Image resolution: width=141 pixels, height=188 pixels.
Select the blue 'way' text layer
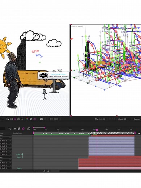pyautogui.click(x=39, y=56)
